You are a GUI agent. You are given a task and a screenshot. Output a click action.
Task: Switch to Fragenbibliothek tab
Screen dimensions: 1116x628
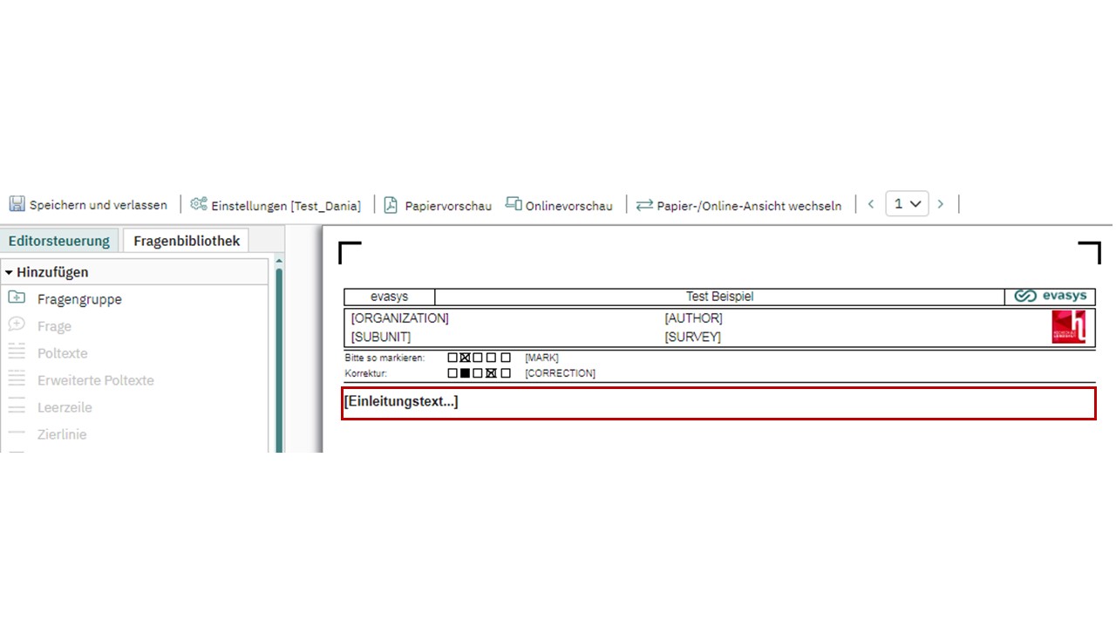(x=187, y=241)
